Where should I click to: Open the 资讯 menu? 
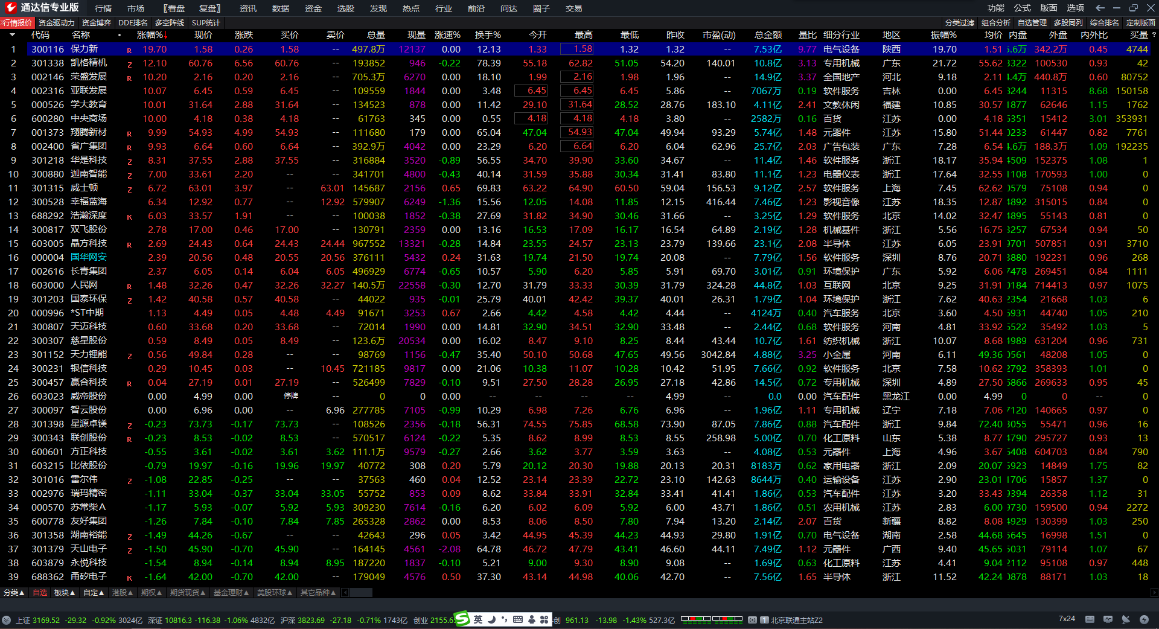tap(248, 8)
